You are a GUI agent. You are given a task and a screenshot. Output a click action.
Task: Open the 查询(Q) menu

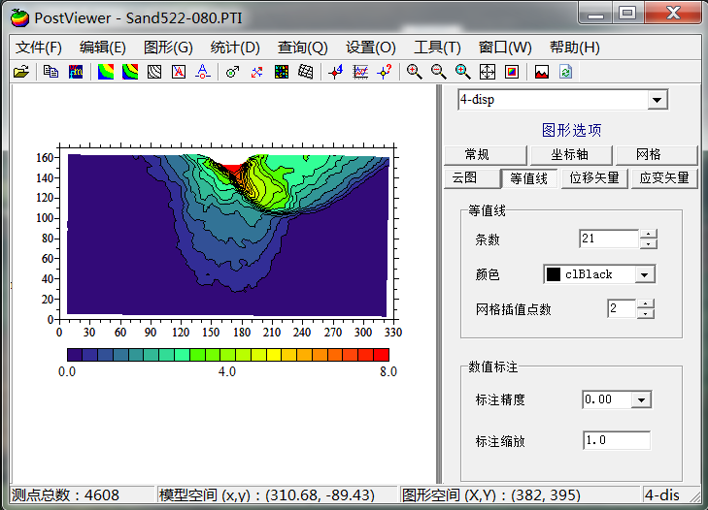tap(302, 48)
